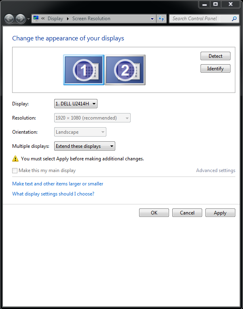Go forward with the Forward arrow button
Viewport: 243px width, 309px height.
tap(20, 19)
